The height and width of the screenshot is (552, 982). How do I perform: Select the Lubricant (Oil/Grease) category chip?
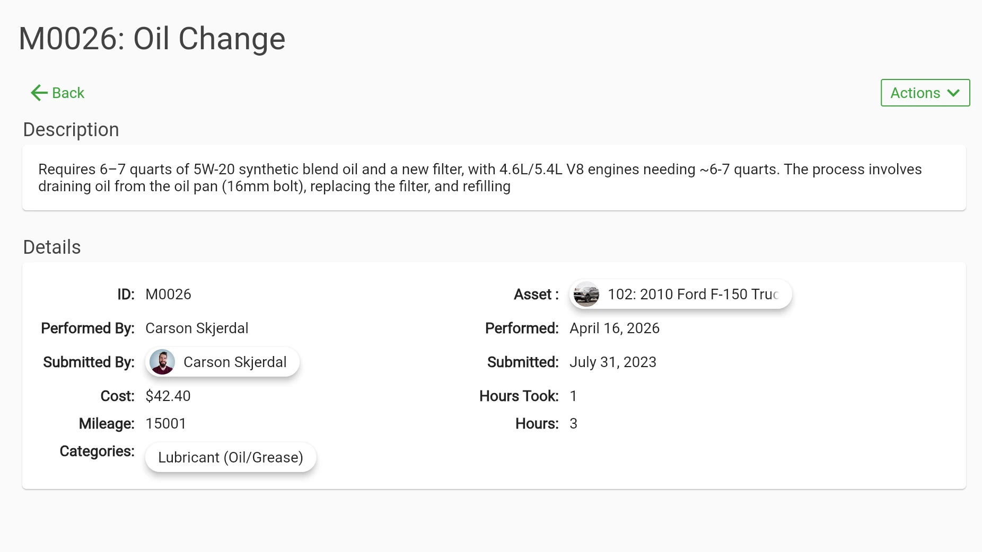coord(231,457)
